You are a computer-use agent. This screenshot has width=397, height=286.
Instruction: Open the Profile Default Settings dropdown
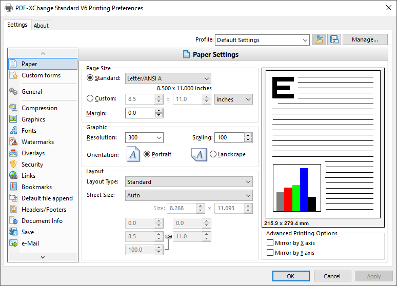262,40
